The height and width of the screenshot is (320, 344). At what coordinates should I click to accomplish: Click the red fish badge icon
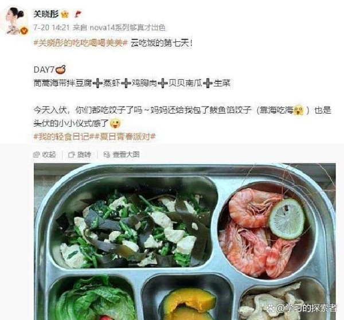(x=78, y=14)
